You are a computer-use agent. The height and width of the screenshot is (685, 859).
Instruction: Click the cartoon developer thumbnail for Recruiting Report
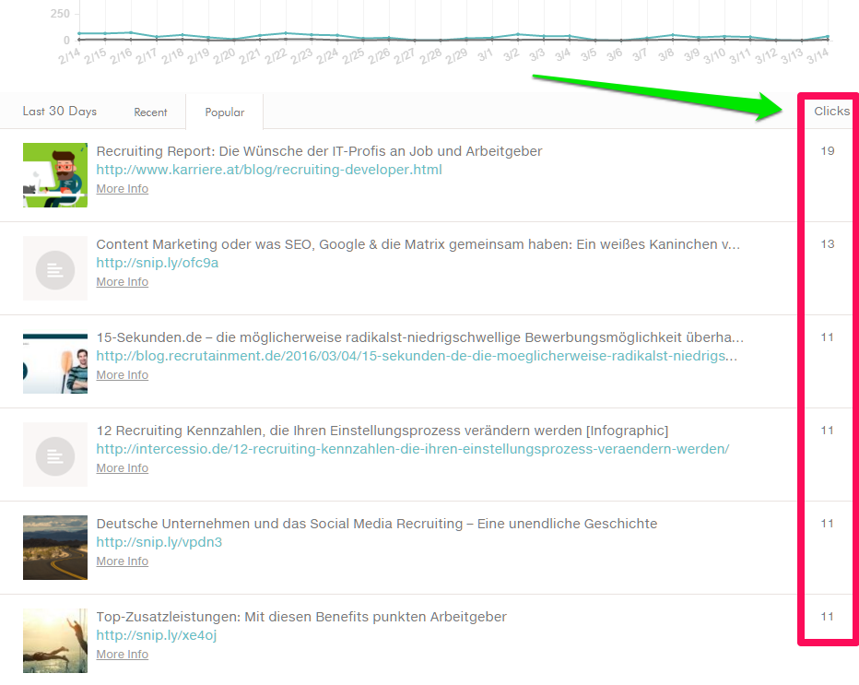coord(54,175)
